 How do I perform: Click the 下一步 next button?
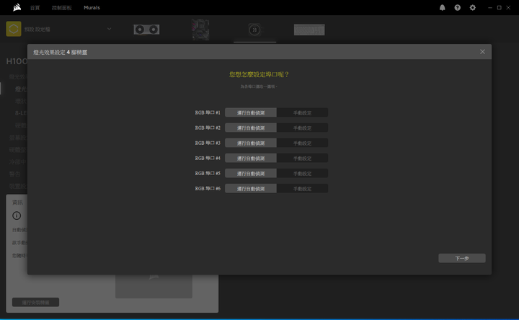462,258
